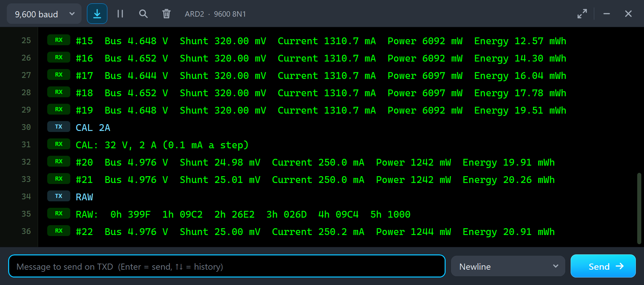
Task: Click the 'Energy 20.26 mWh' value
Action: (x=508, y=180)
